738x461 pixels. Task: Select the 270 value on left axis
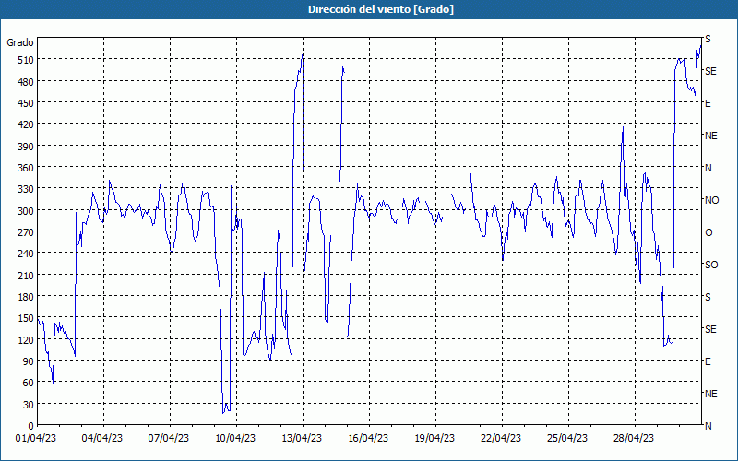26,232
